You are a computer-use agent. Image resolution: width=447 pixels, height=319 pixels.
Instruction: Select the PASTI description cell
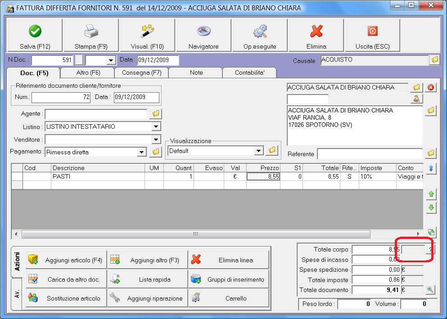click(98, 176)
